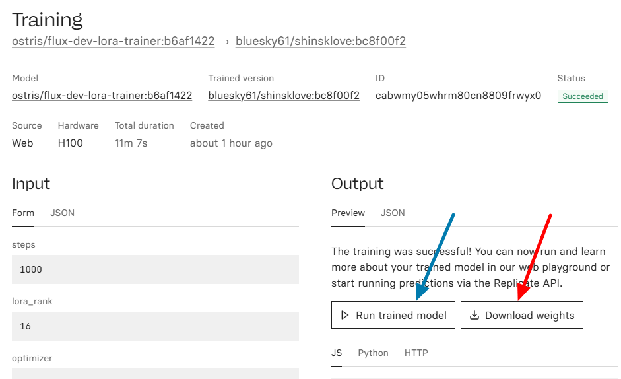Open the Run trained model button

(x=393, y=315)
